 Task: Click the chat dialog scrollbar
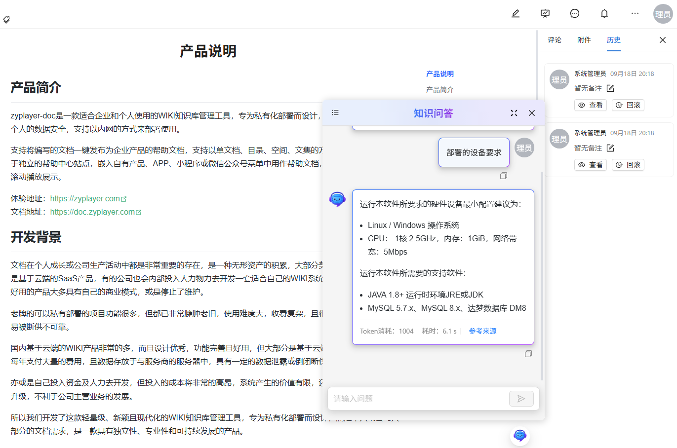click(x=542, y=276)
